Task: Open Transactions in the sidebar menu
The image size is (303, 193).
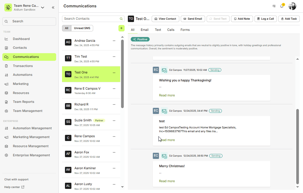Action: (23, 66)
